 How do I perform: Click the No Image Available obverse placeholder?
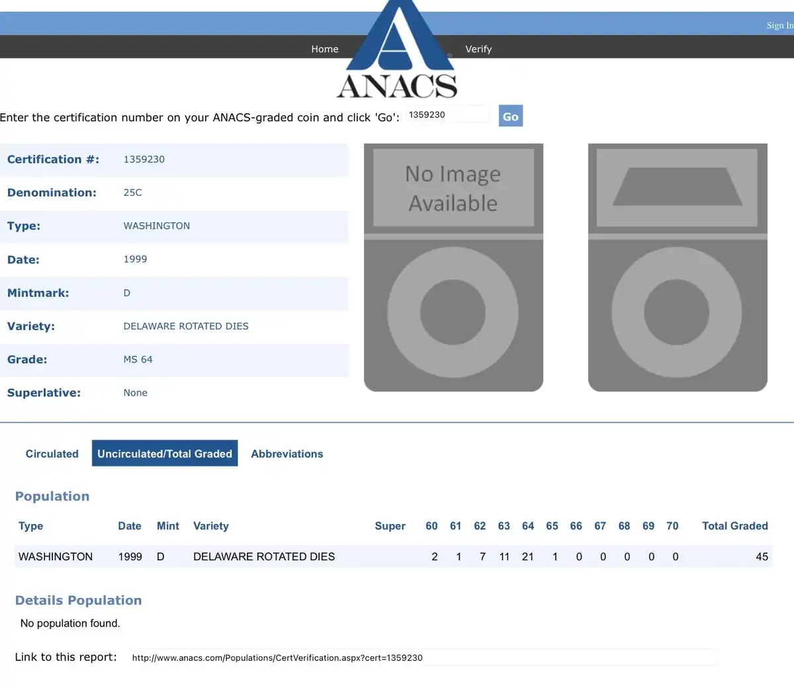454,267
